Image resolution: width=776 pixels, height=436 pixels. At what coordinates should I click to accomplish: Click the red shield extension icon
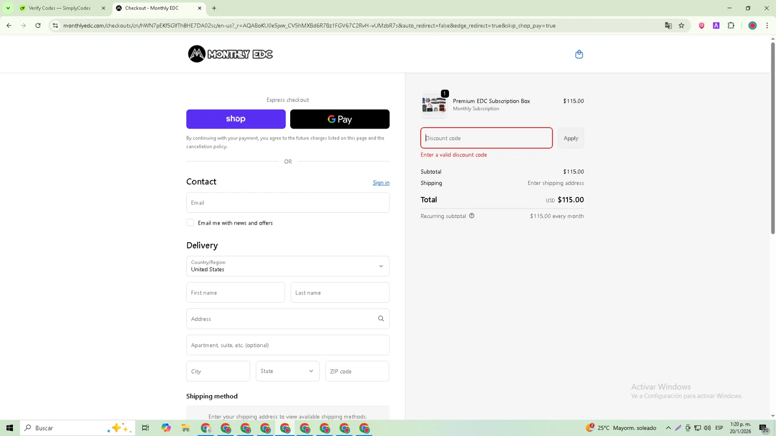pyautogui.click(x=702, y=25)
